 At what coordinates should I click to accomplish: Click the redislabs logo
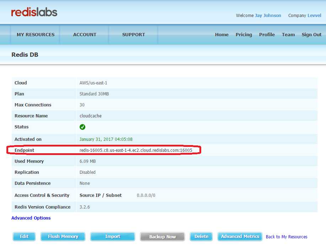coord(34,12)
